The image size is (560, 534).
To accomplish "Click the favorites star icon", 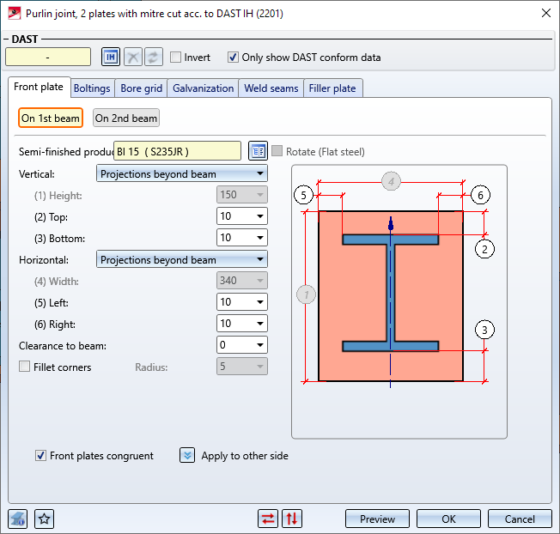I will coord(45,519).
